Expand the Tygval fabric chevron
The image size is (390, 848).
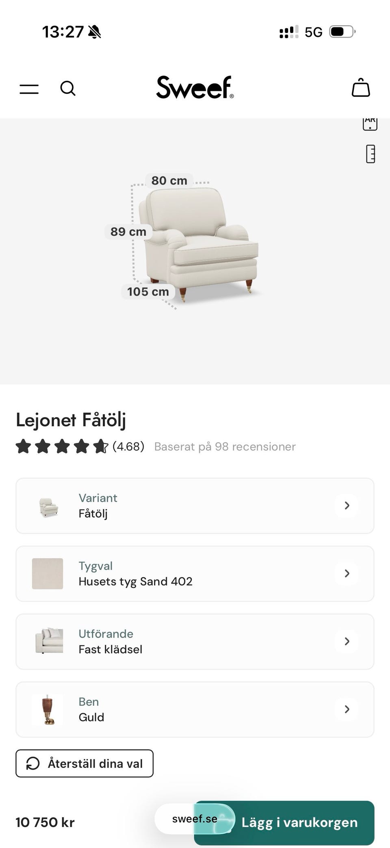347,573
